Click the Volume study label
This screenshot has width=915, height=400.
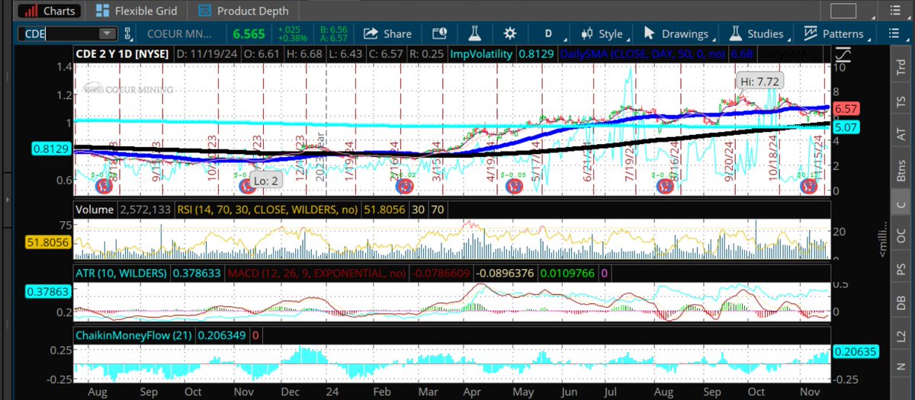pyautogui.click(x=95, y=209)
